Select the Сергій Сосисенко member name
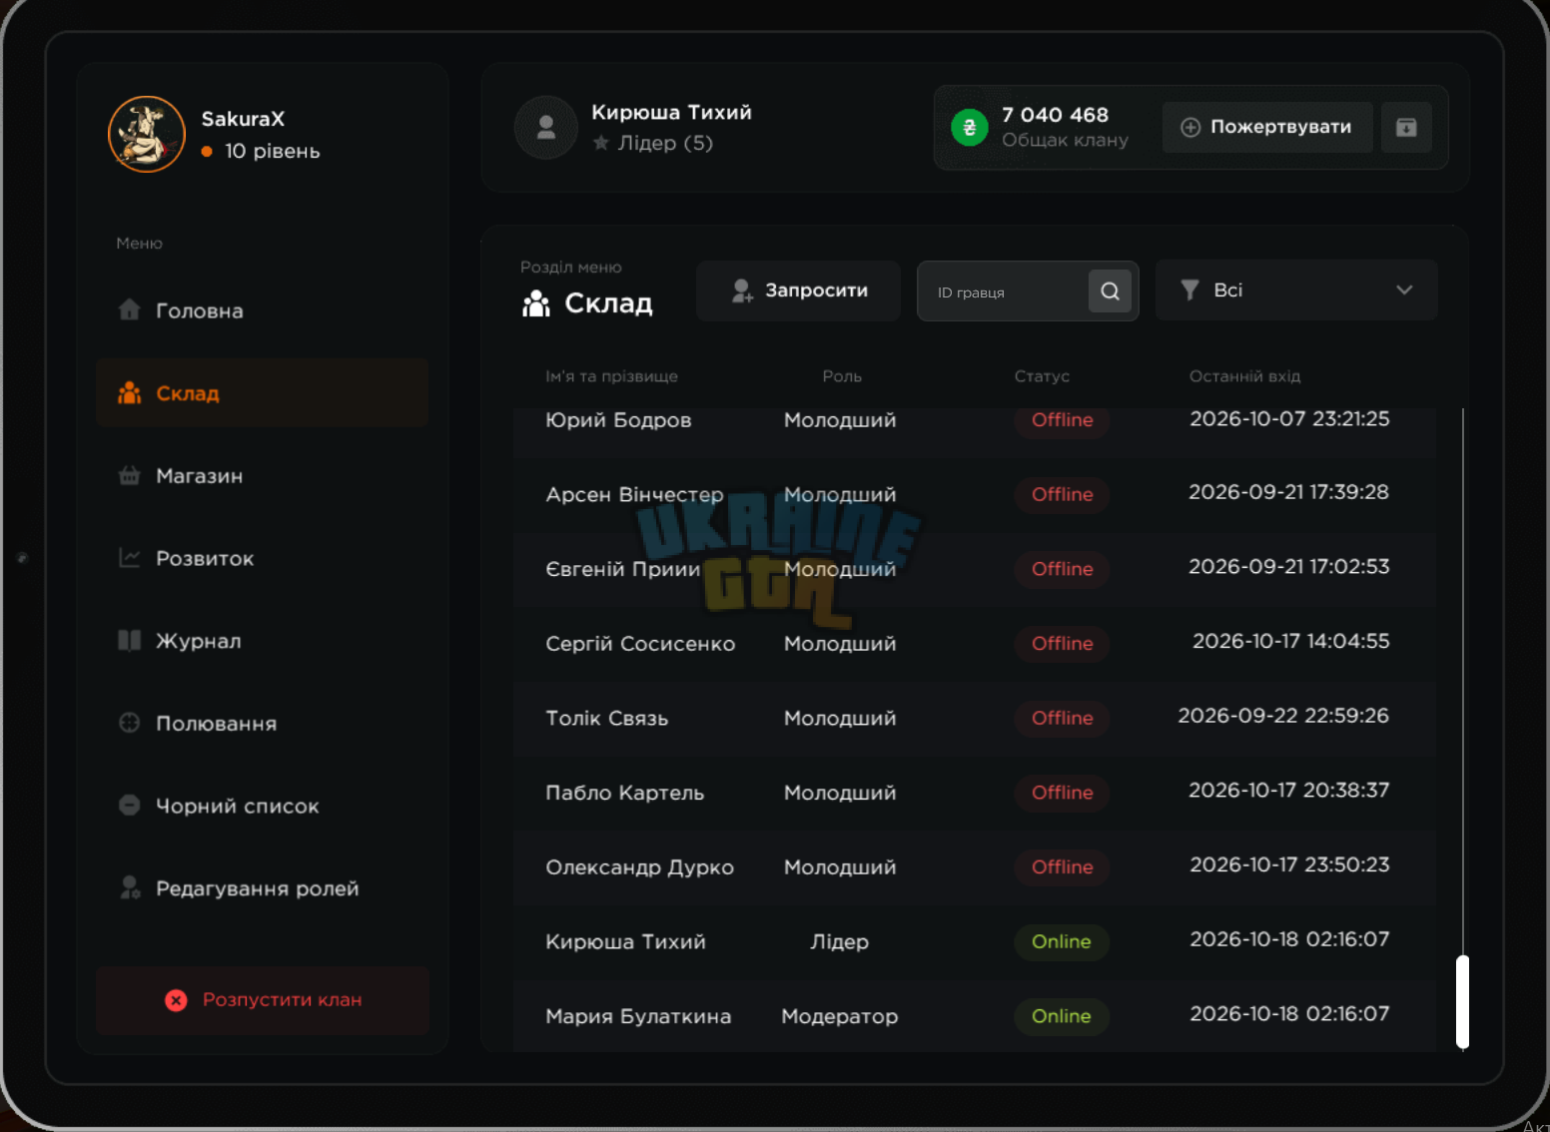 tap(640, 644)
